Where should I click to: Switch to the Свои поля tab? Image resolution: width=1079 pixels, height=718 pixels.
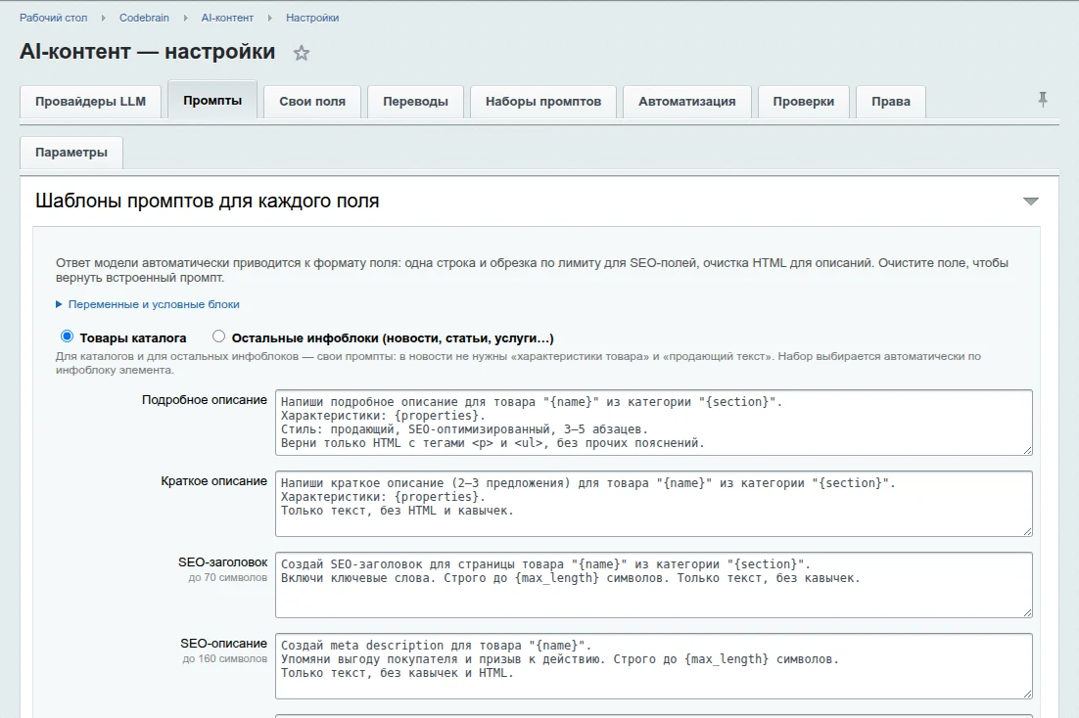(312, 102)
